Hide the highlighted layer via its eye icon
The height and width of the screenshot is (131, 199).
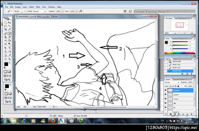point(166,90)
